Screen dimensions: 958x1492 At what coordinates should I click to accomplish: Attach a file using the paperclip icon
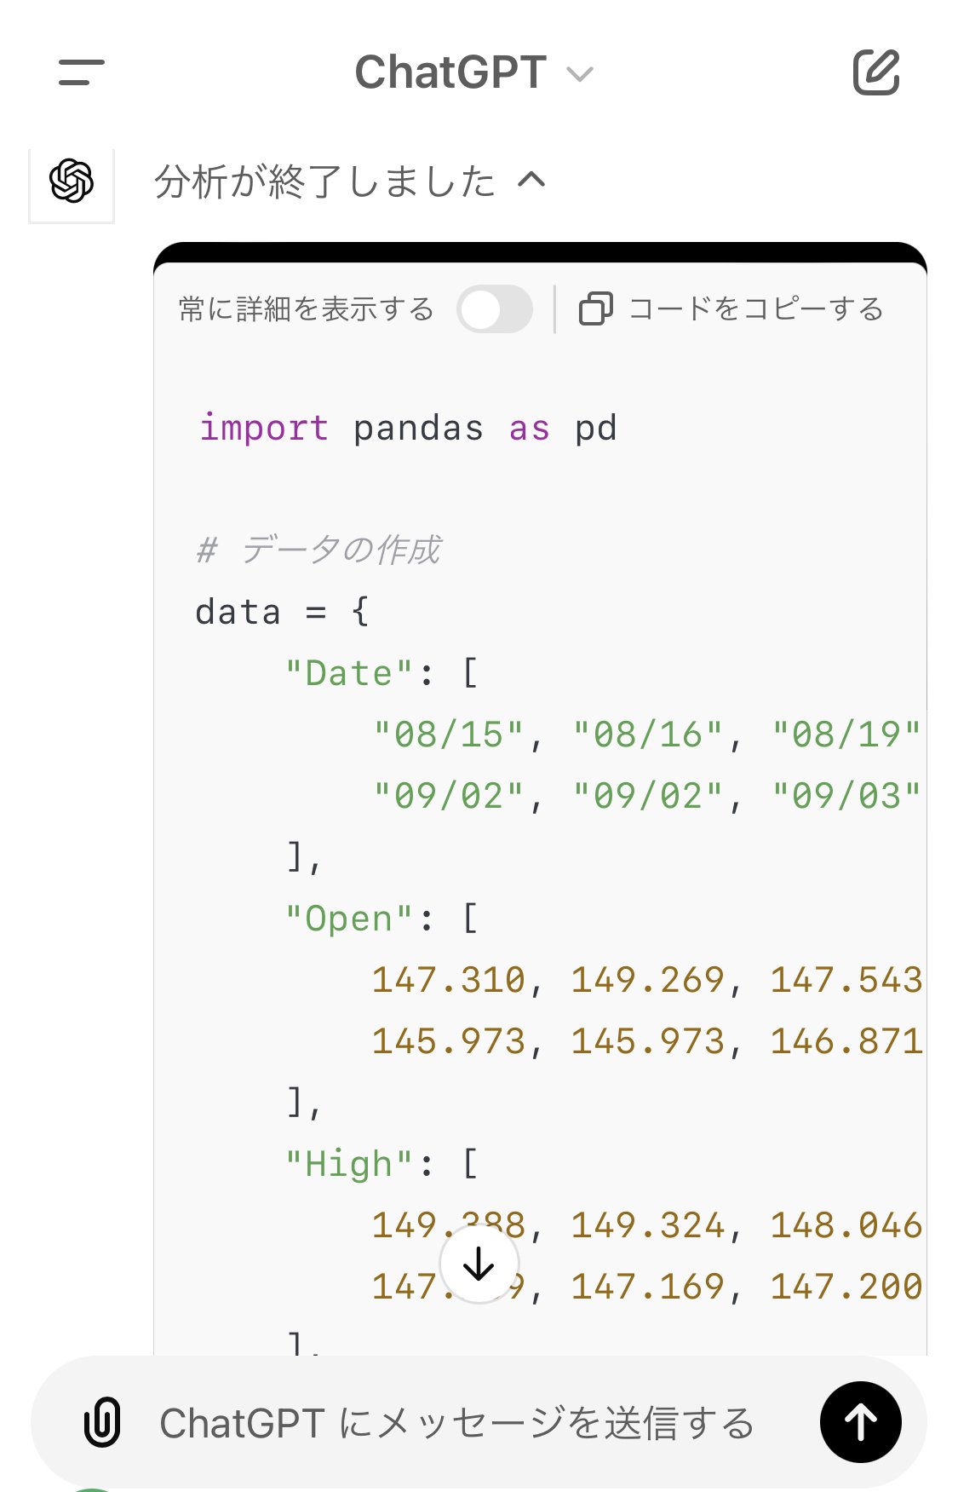[102, 1420]
